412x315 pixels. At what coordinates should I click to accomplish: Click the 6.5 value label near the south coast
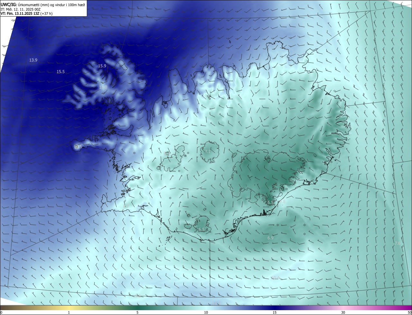pos(201,229)
